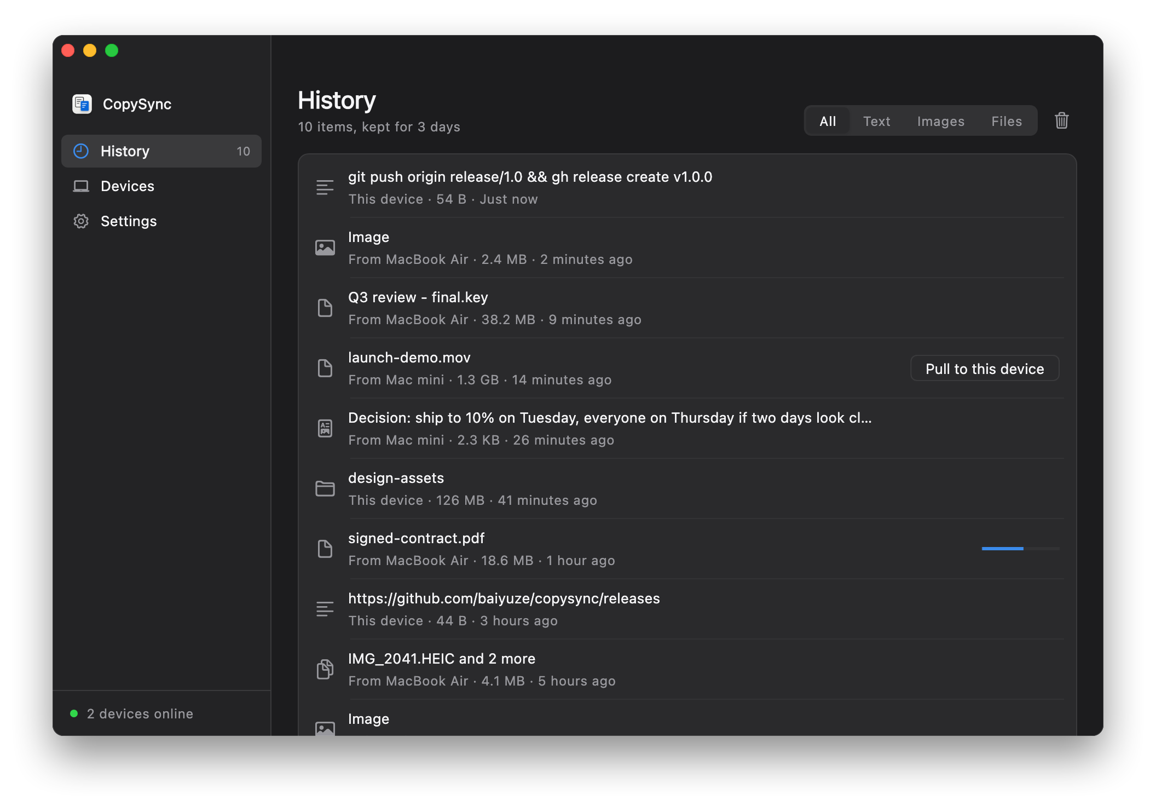Click the trash icon to clear history
Screen dimensions: 1156x806
pyautogui.click(x=1062, y=120)
